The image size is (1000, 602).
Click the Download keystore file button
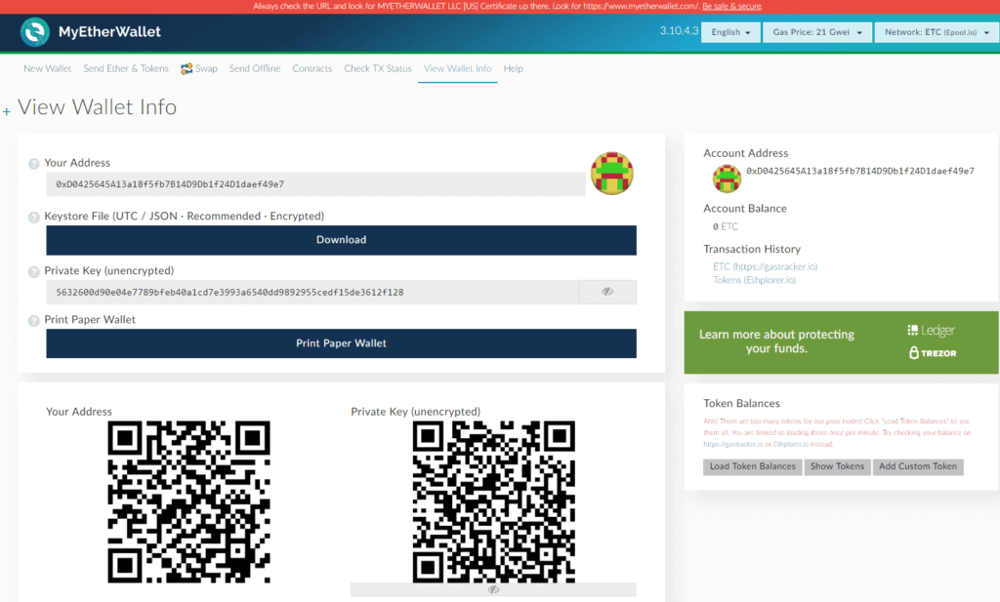[341, 239]
